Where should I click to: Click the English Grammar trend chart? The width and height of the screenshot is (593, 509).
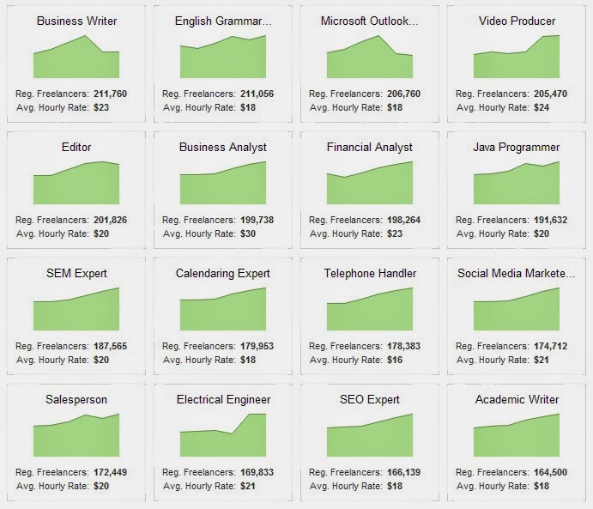[x=223, y=57]
